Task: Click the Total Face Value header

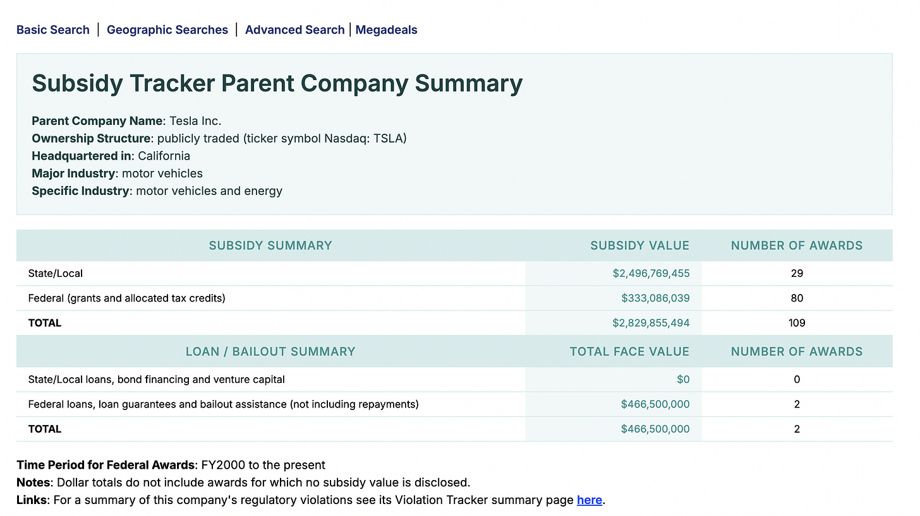Action: (x=629, y=351)
